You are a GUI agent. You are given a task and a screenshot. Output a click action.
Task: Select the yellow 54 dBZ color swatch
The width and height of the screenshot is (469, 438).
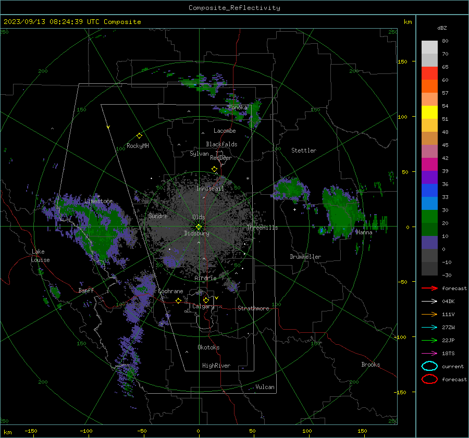click(x=429, y=112)
